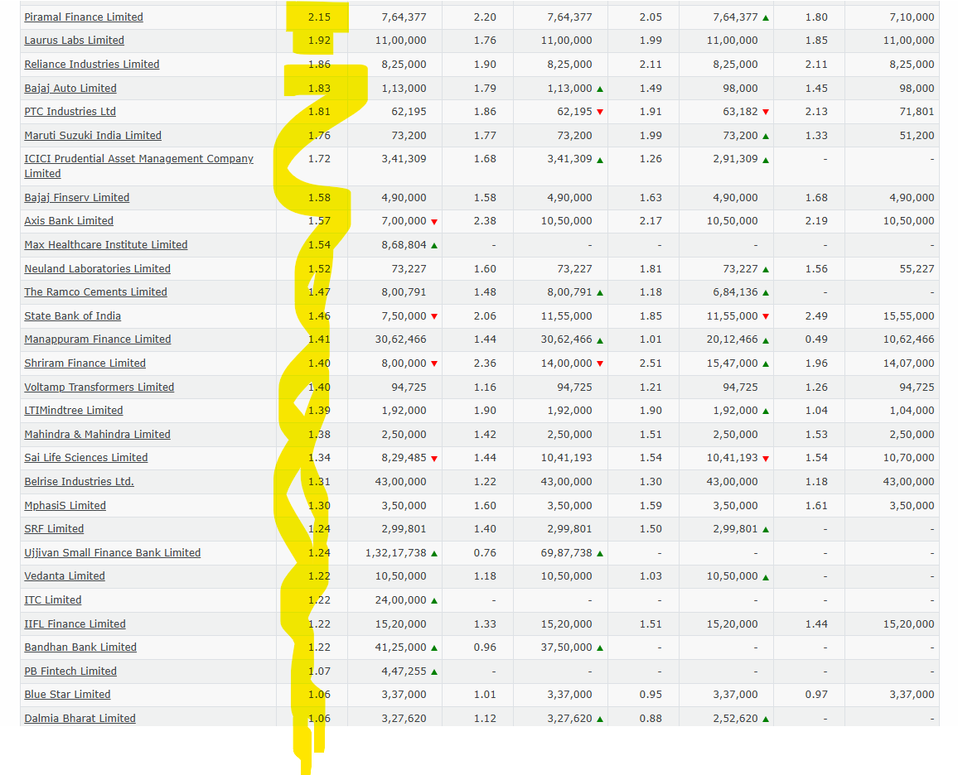Select the 71,801 cell in PTC Industries row
The image size is (958, 775).
click(917, 112)
